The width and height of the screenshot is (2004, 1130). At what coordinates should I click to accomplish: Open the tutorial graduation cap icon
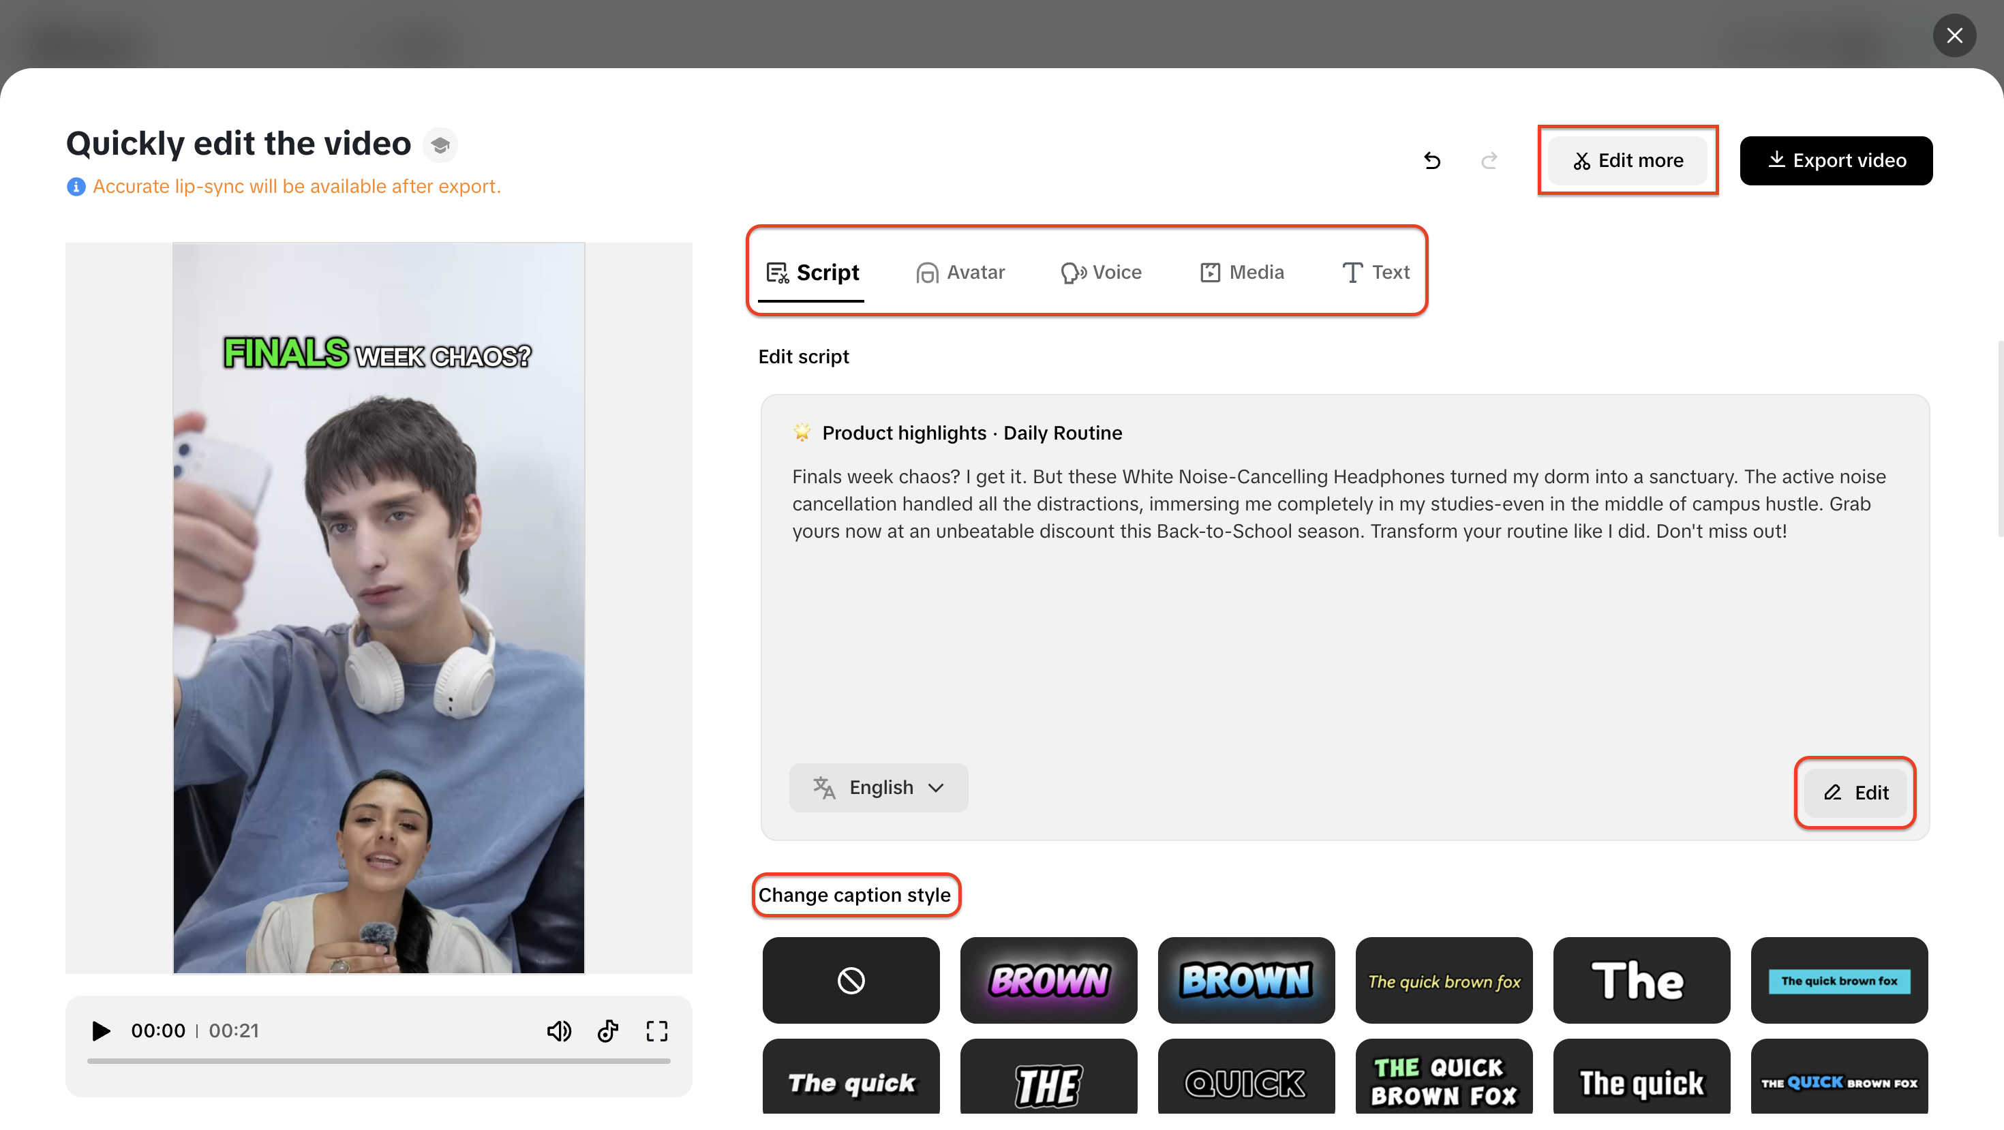440,144
